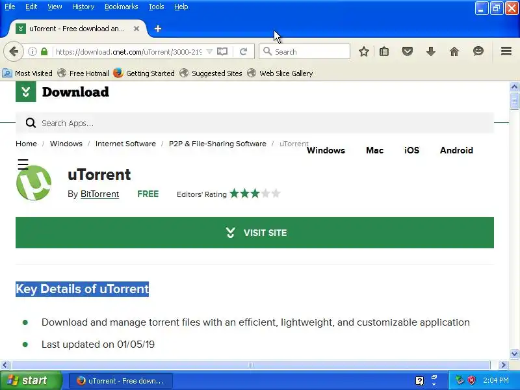Viewport: 520px width, 390px height.
Task: Click tray security shield alert icon
Action: pos(472,380)
